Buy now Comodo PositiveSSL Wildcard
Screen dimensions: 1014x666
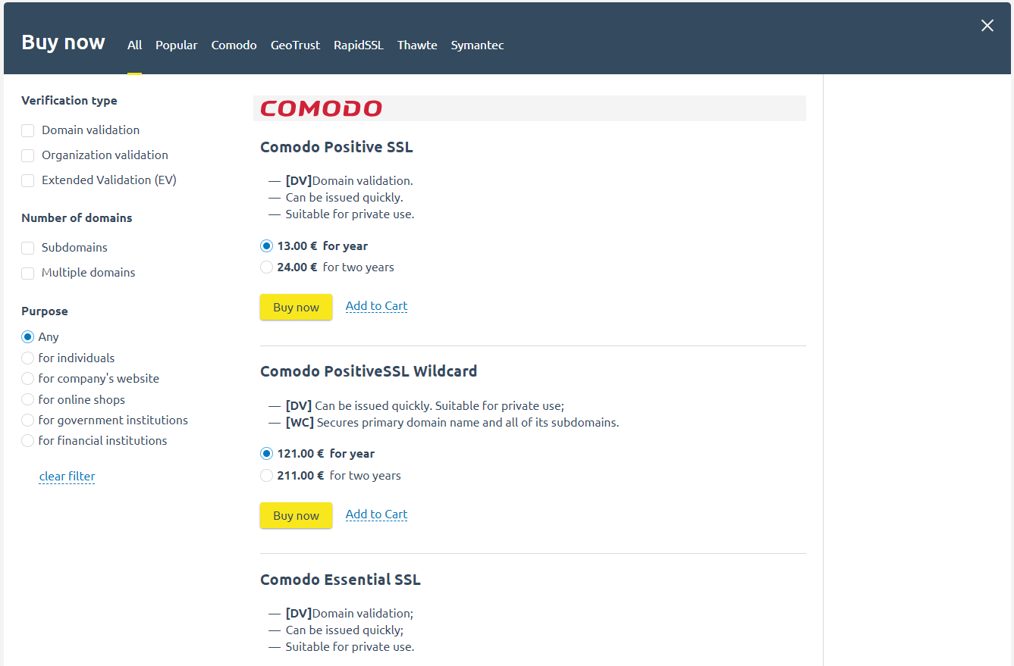click(296, 515)
